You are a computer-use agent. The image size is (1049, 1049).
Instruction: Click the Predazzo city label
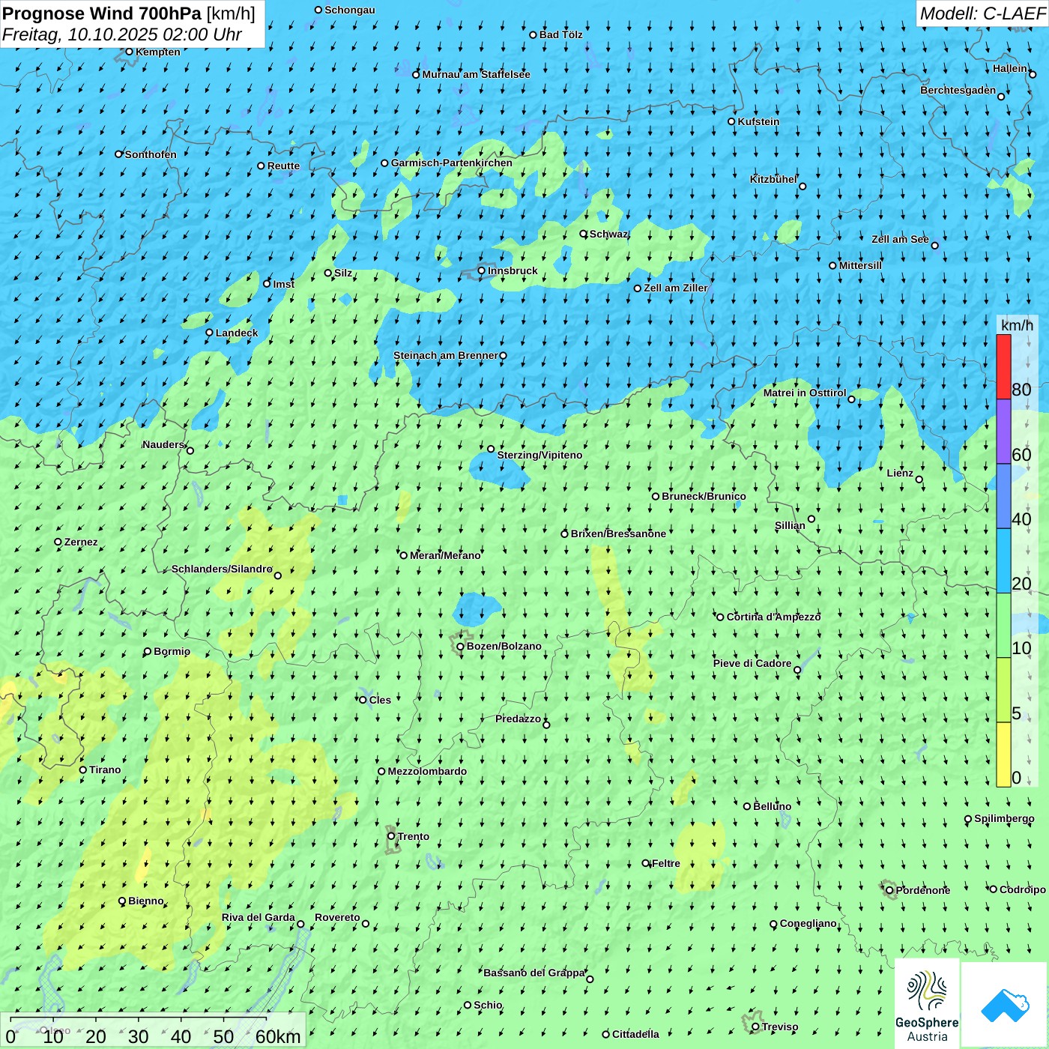coord(518,719)
